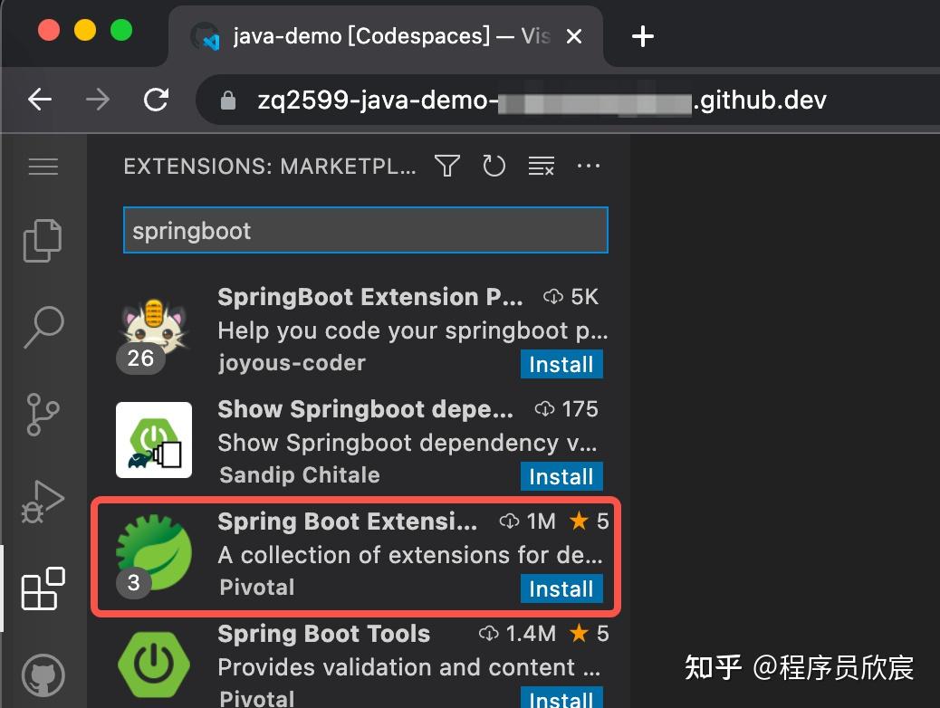Install Spring Boot Tools extension
The width and height of the screenshot is (940, 708).
(x=561, y=698)
